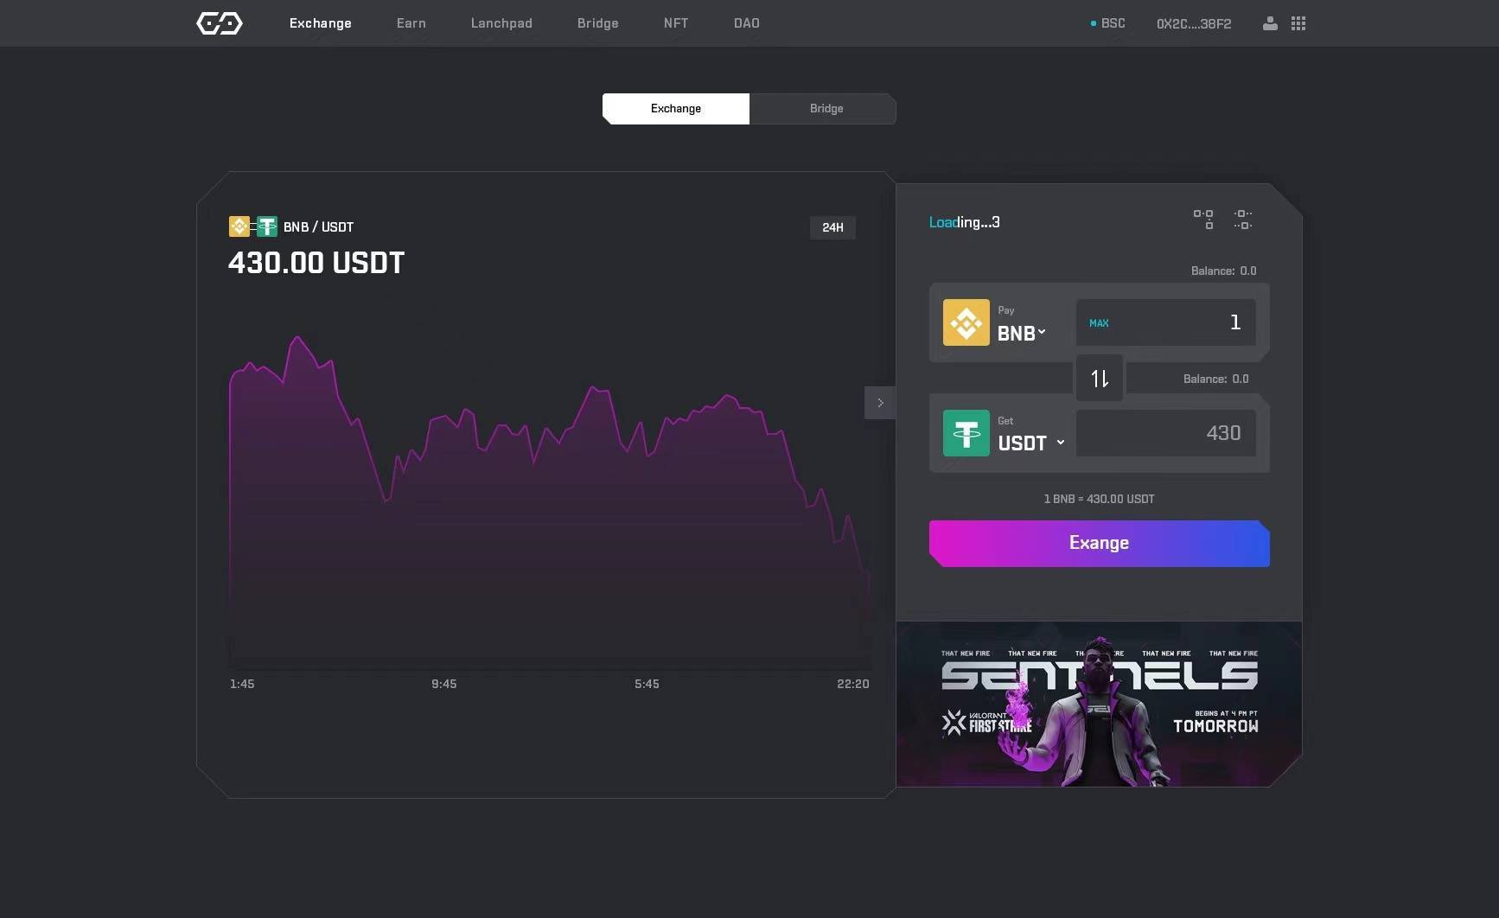Open the Earn menu item
Viewport: 1499px width, 918px height.
(411, 23)
